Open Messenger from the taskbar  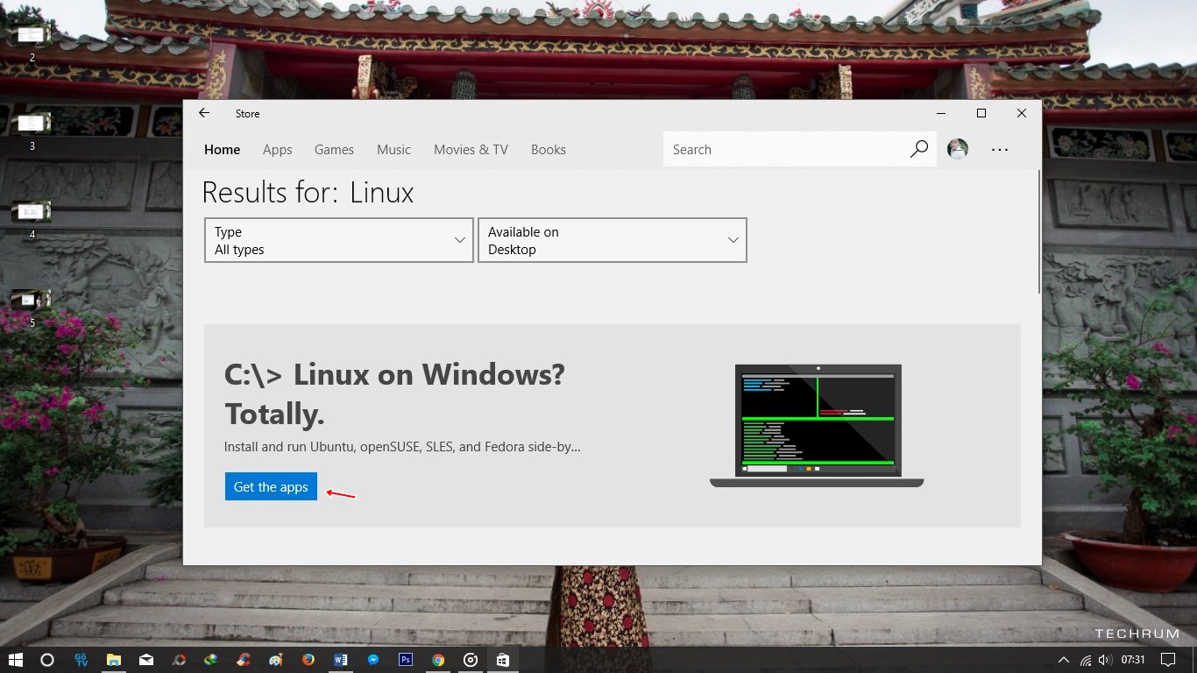[373, 660]
